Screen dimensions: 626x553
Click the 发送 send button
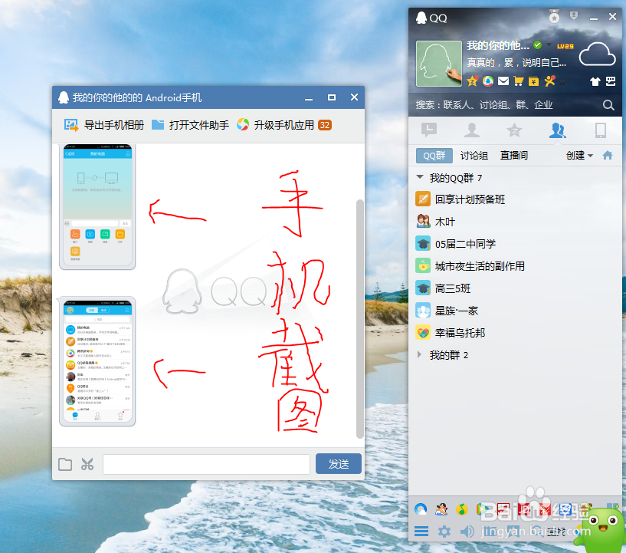[x=338, y=463]
